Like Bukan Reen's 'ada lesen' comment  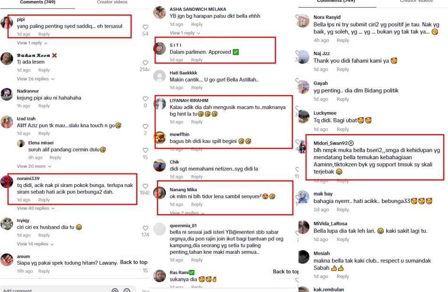coord(145,63)
